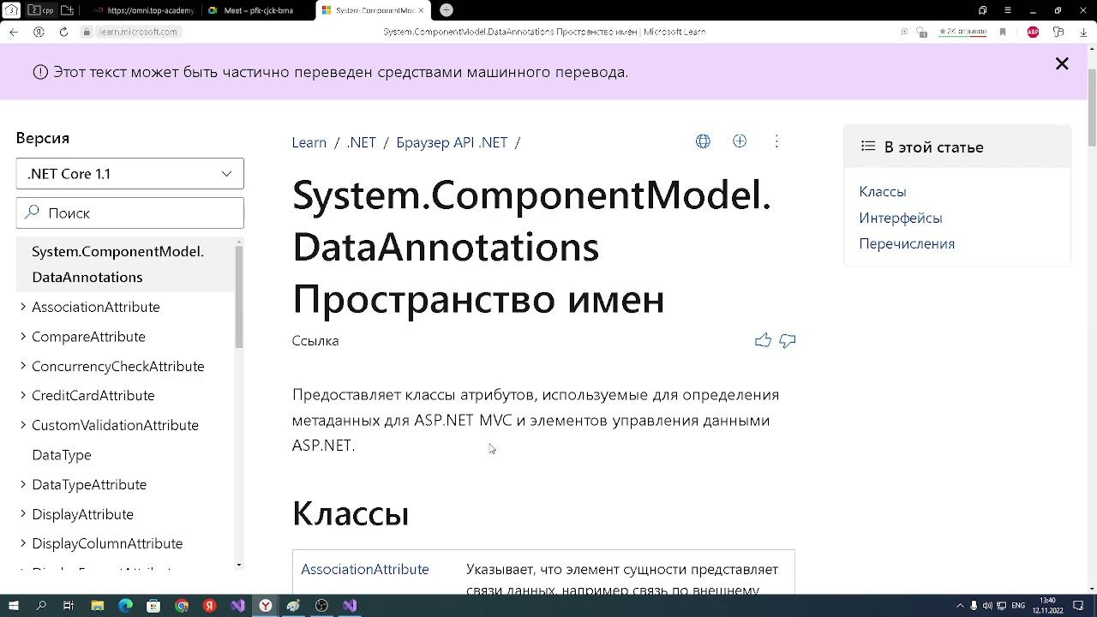
Task: Click the Yandex home button in toolbar
Action: pos(39,32)
